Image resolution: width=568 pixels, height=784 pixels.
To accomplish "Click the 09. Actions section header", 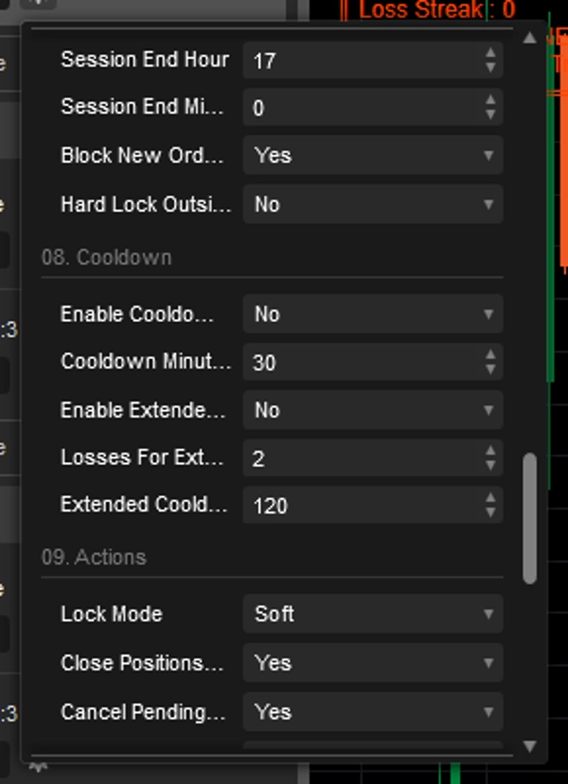I will 91,557.
